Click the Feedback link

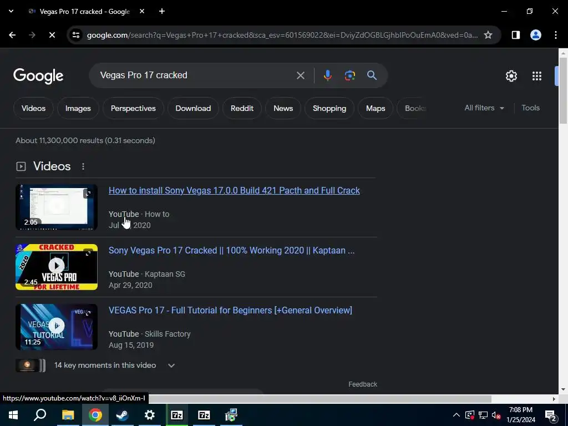363,384
